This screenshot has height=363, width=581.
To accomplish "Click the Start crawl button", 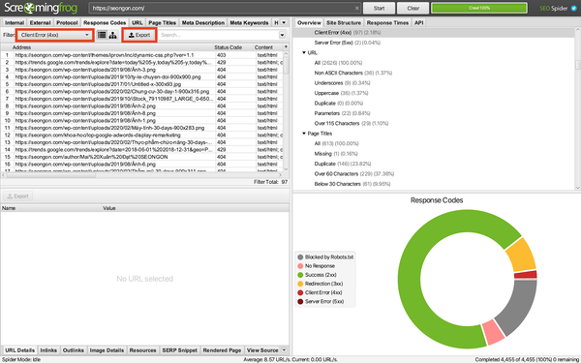I will (379, 8).
